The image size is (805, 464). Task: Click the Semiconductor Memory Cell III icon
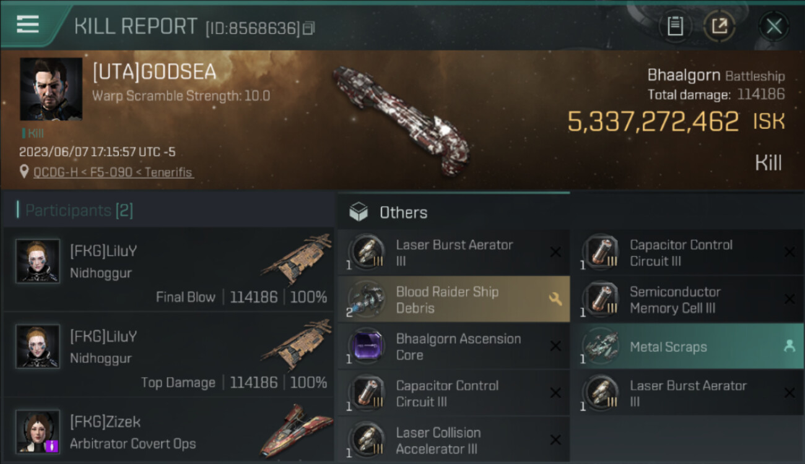(x=601, y=299)
